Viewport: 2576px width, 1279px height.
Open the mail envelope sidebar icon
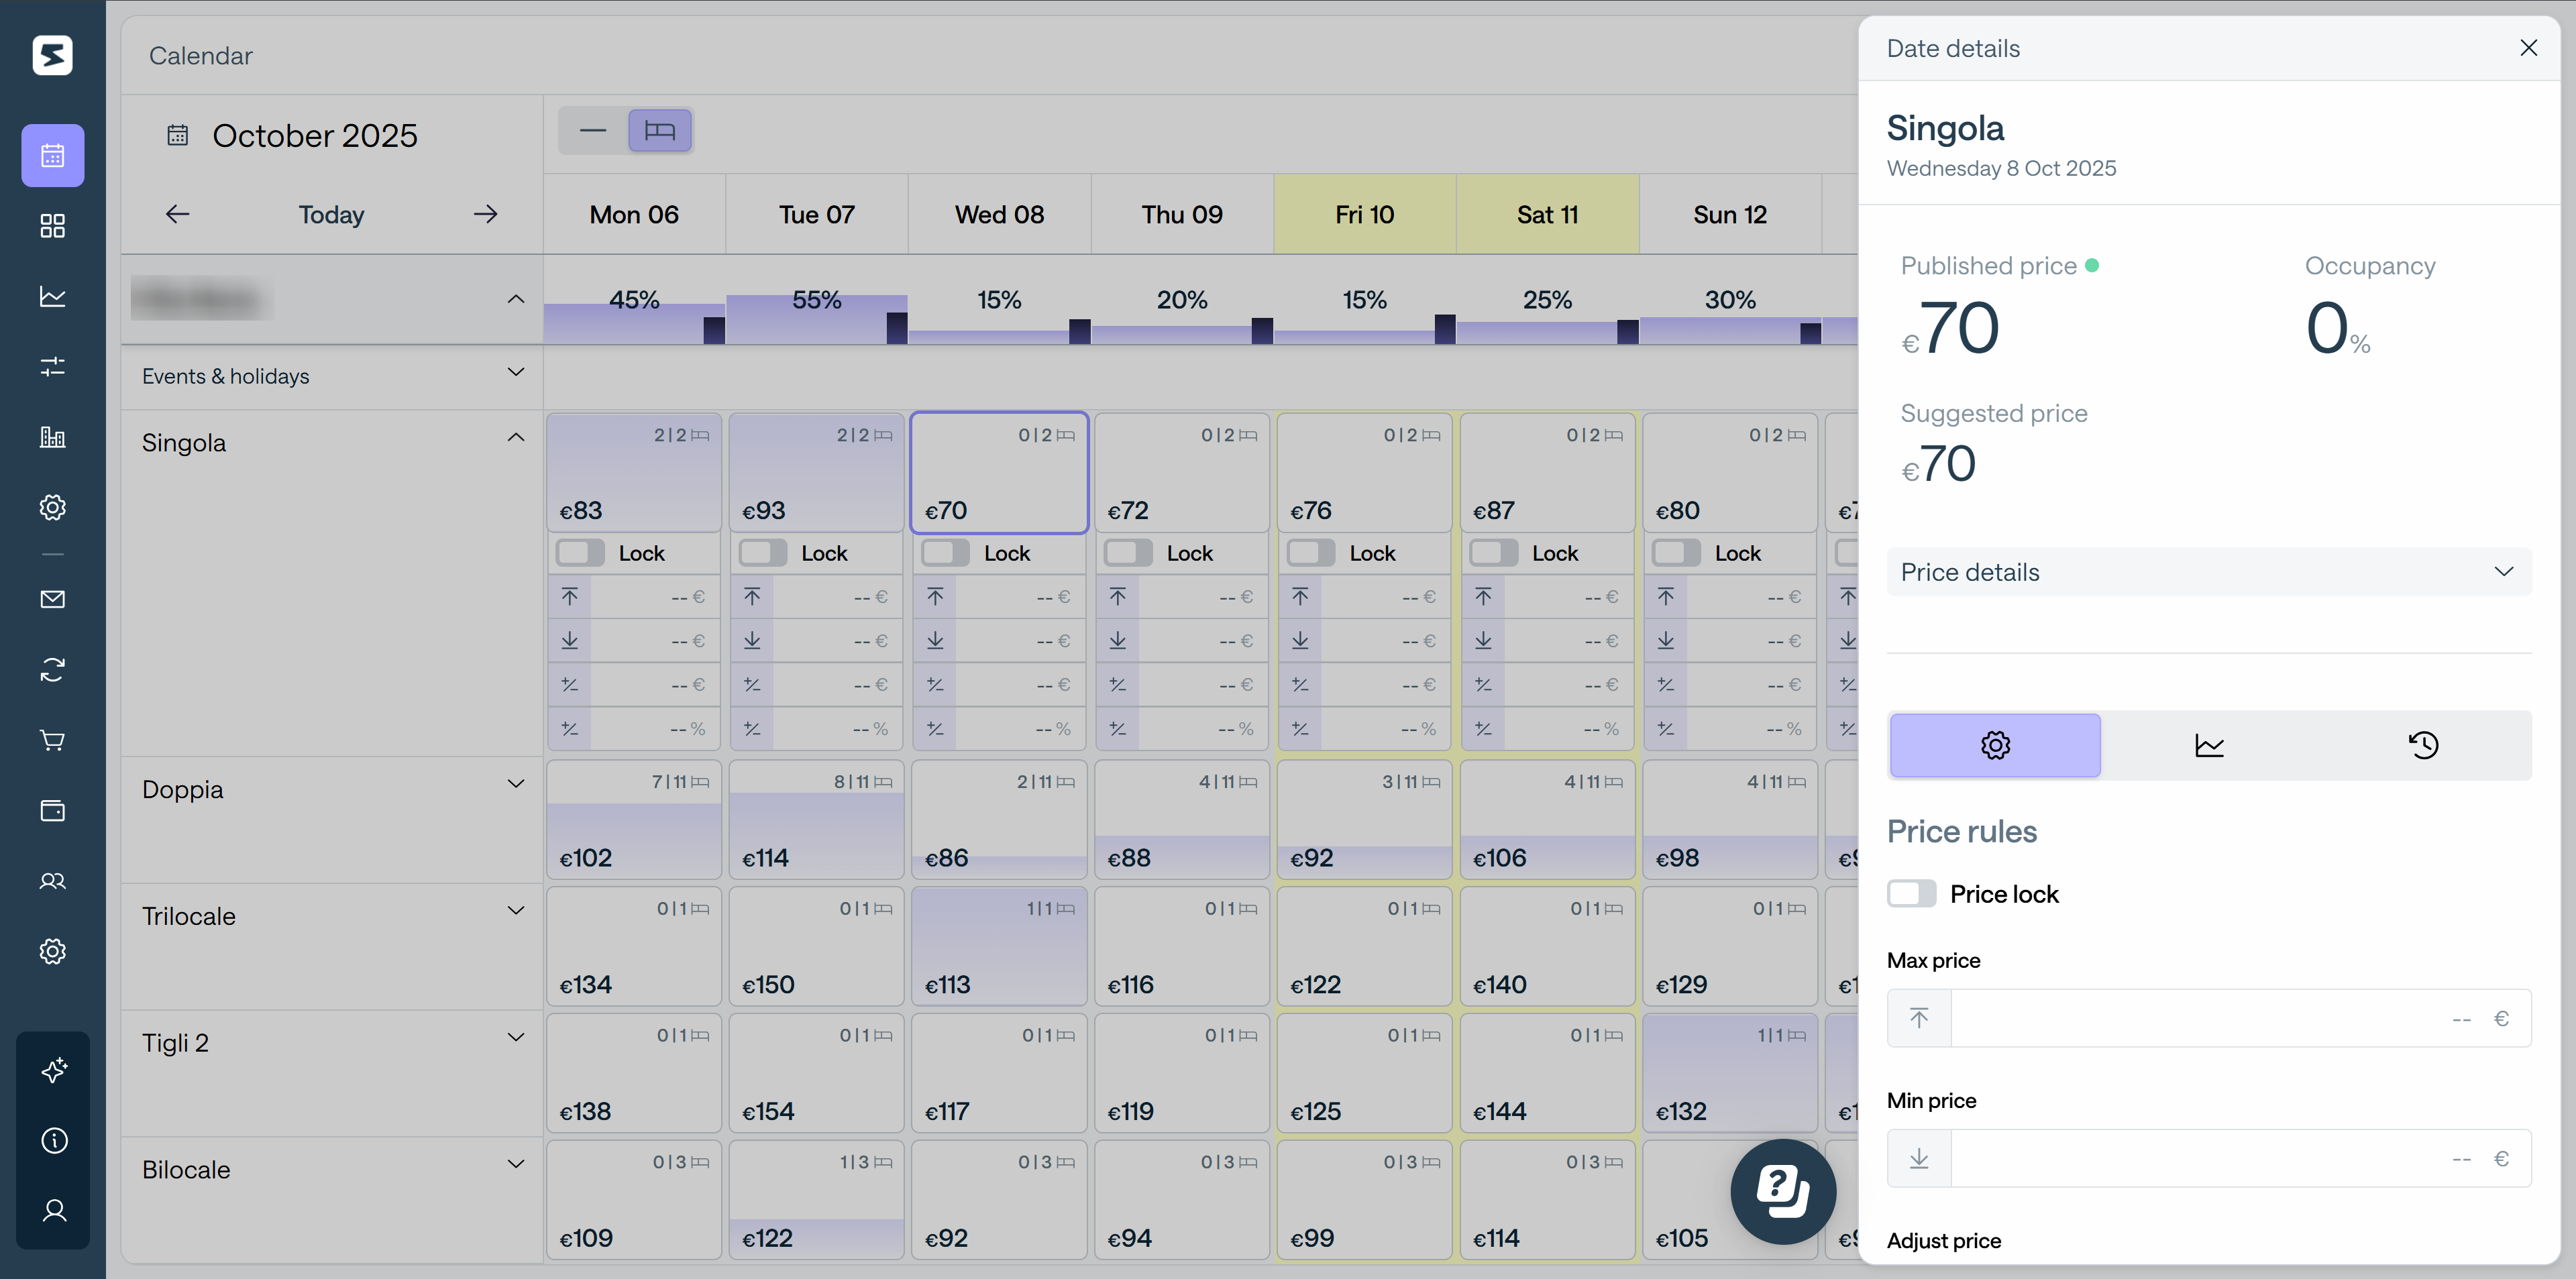tap(52, 599)
